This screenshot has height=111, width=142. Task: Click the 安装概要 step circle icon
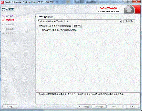point(3,24)
